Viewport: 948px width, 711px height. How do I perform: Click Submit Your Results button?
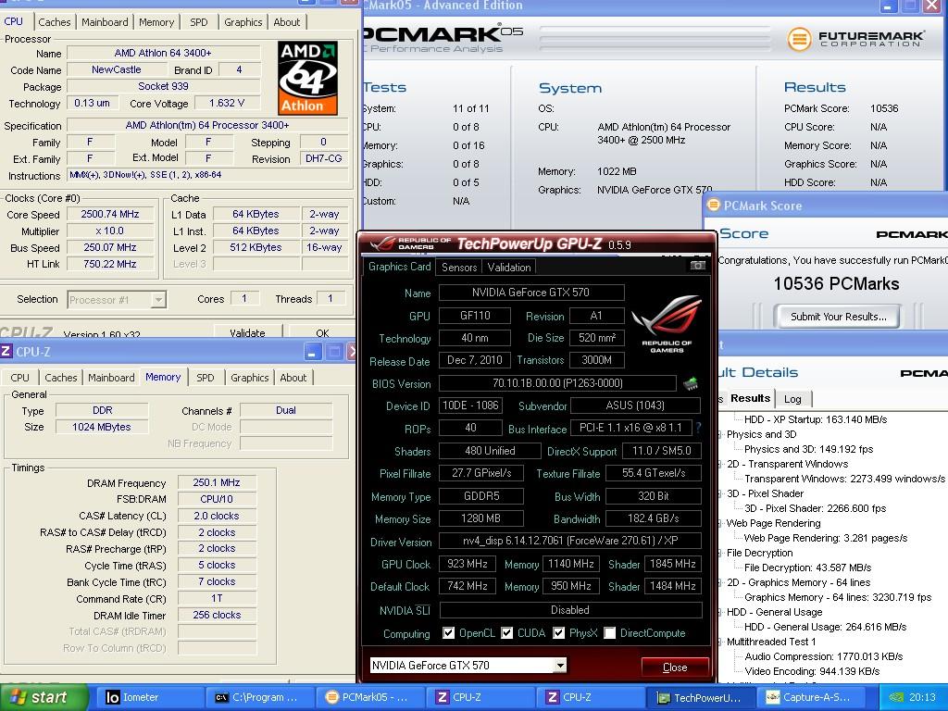[838, 317]
